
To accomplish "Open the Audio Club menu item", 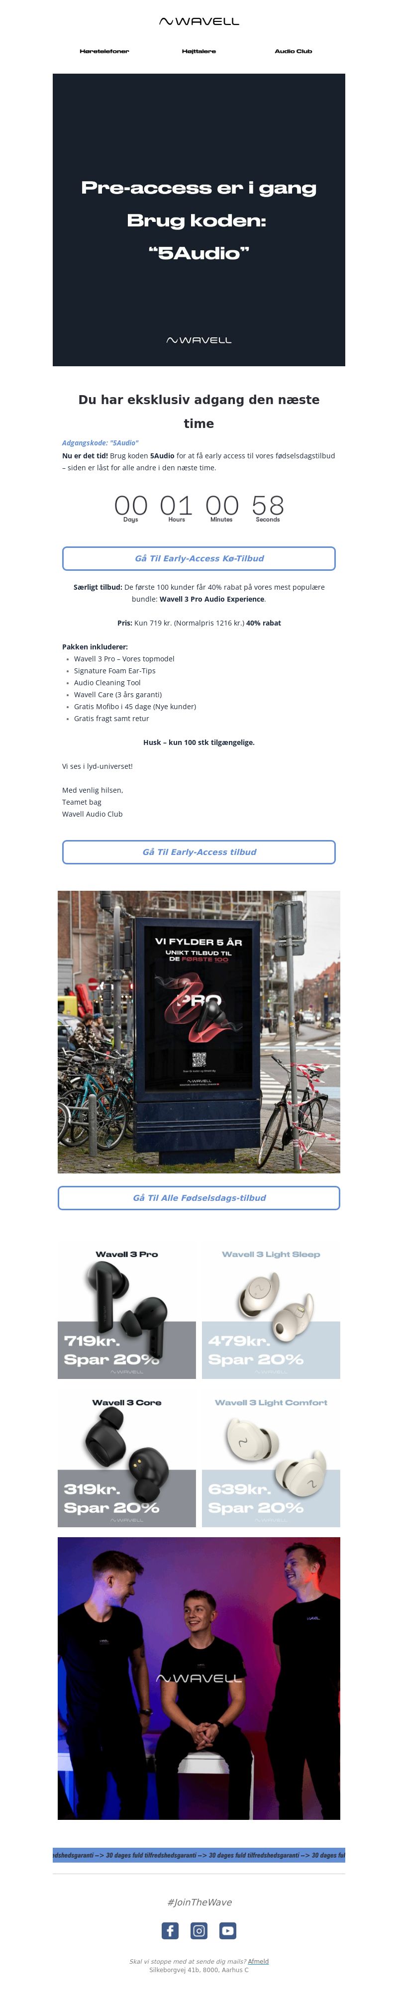I will [x=293, y=51].
